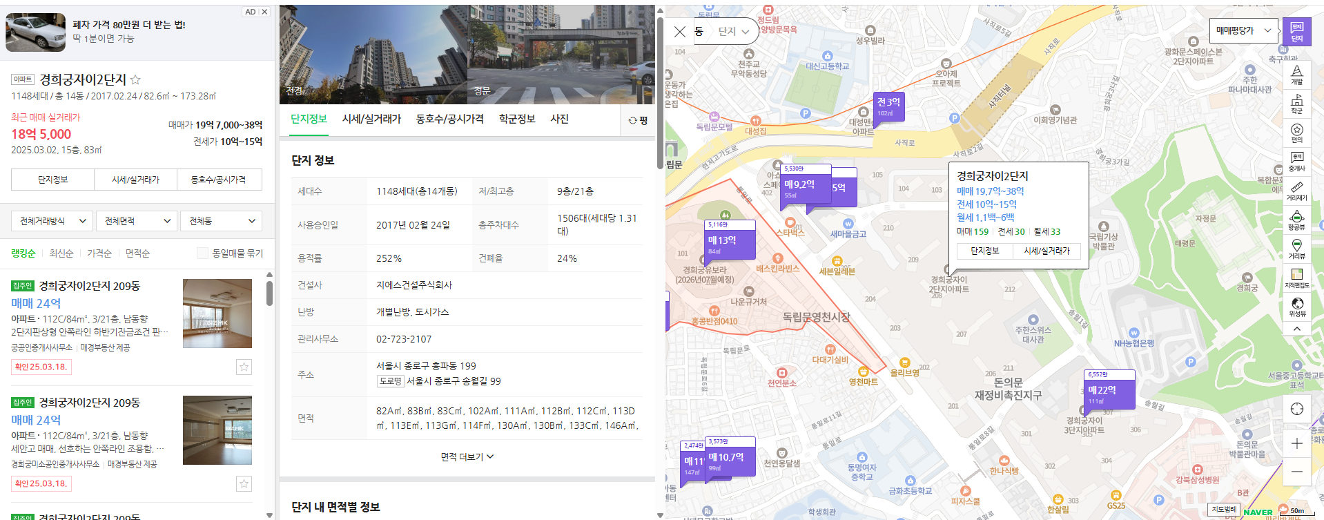The width and height of the screenshot is (1324, 520).
Task: Zoom in the map with plus
Action: click(x=1296, y=443)
